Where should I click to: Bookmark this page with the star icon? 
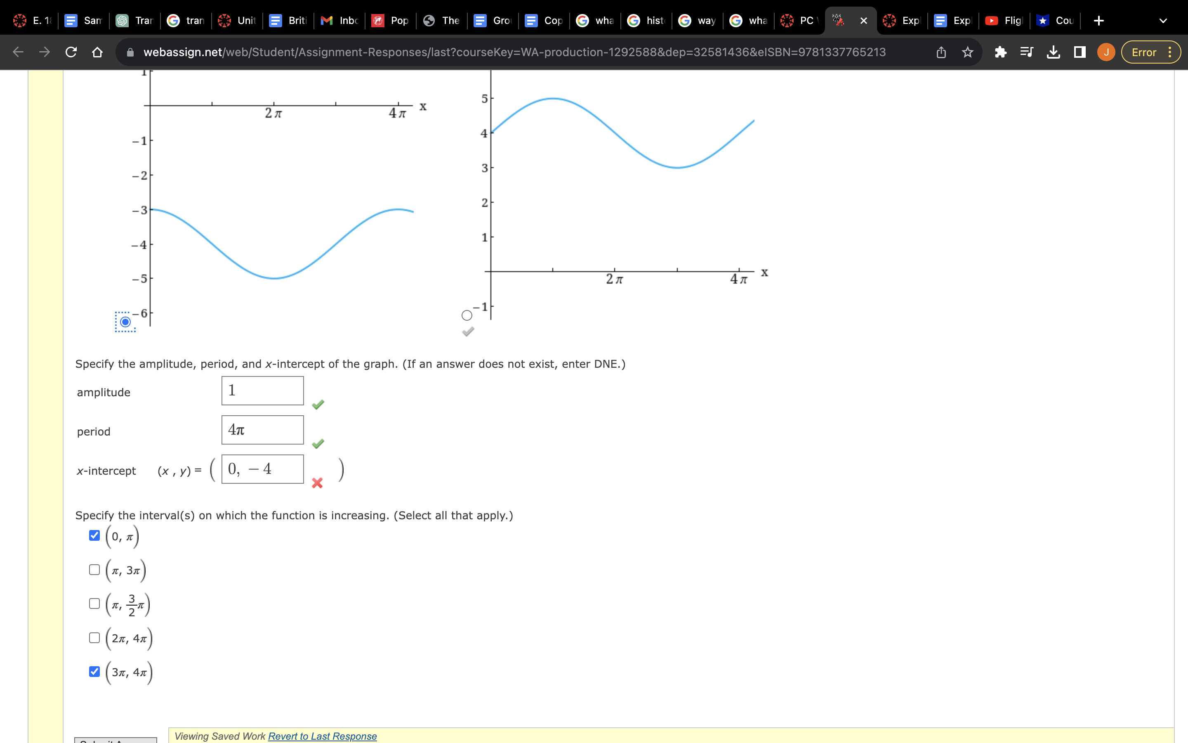[x=967, y=52]
